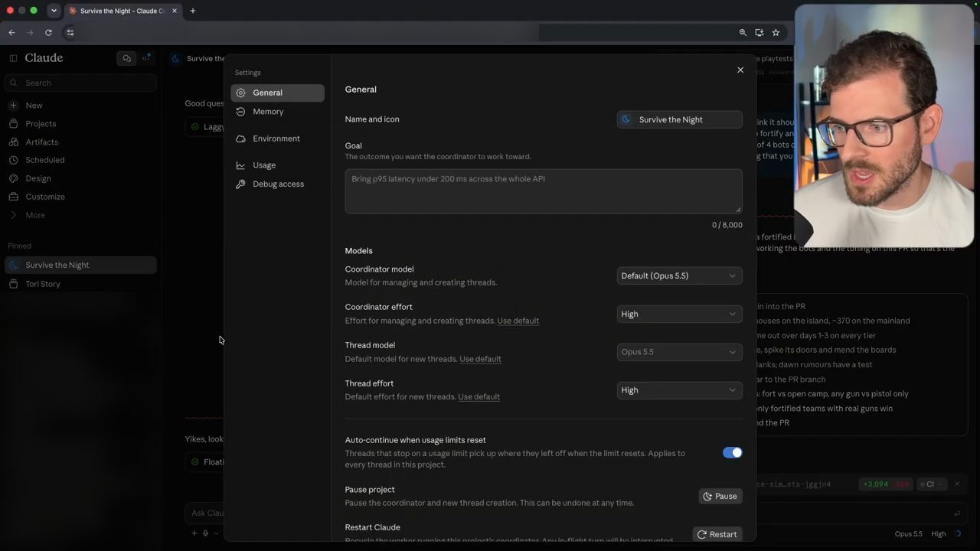Close the Settings dialog
The image size is (980, 551).
click(x=740, y=70)
